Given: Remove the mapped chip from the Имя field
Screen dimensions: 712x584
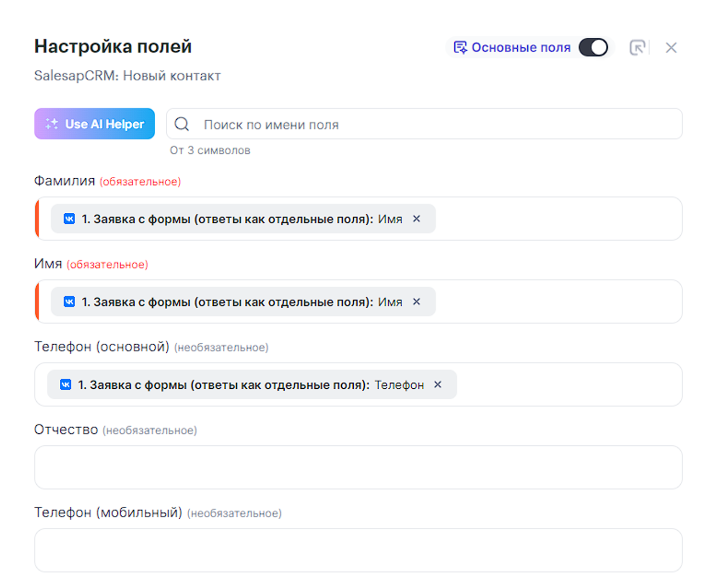Looking at the screenshot, I should pos(416,302).
